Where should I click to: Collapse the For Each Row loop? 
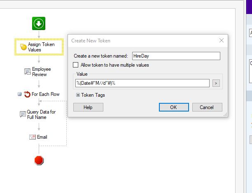tap(19, 94)
